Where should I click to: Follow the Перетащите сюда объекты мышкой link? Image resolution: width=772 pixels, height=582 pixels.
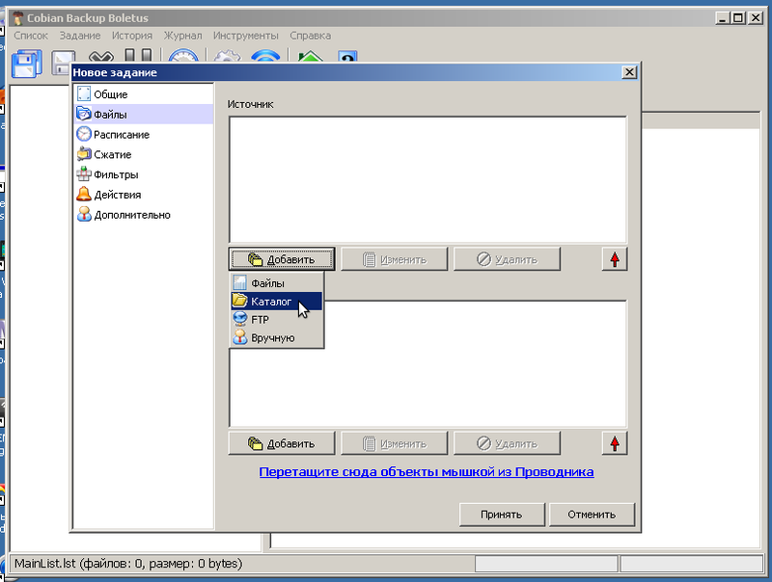click(x=427, y=472)
